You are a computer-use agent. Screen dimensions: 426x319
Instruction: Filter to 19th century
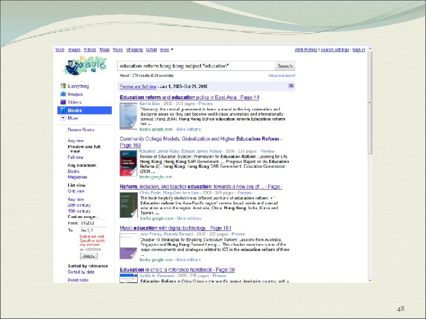click(x=79, y=211)
